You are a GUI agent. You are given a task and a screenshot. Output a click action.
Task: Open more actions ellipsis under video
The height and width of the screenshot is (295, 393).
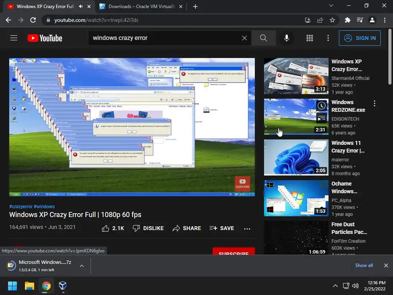coord(247,229)
